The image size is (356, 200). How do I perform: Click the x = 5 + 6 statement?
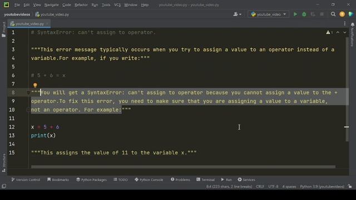tap(45, 127)
